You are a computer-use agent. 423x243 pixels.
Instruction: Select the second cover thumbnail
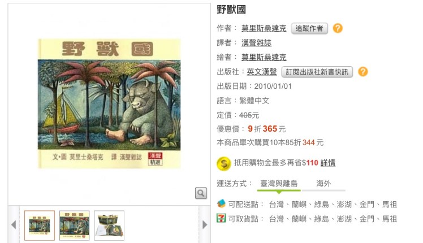[74, 225]
